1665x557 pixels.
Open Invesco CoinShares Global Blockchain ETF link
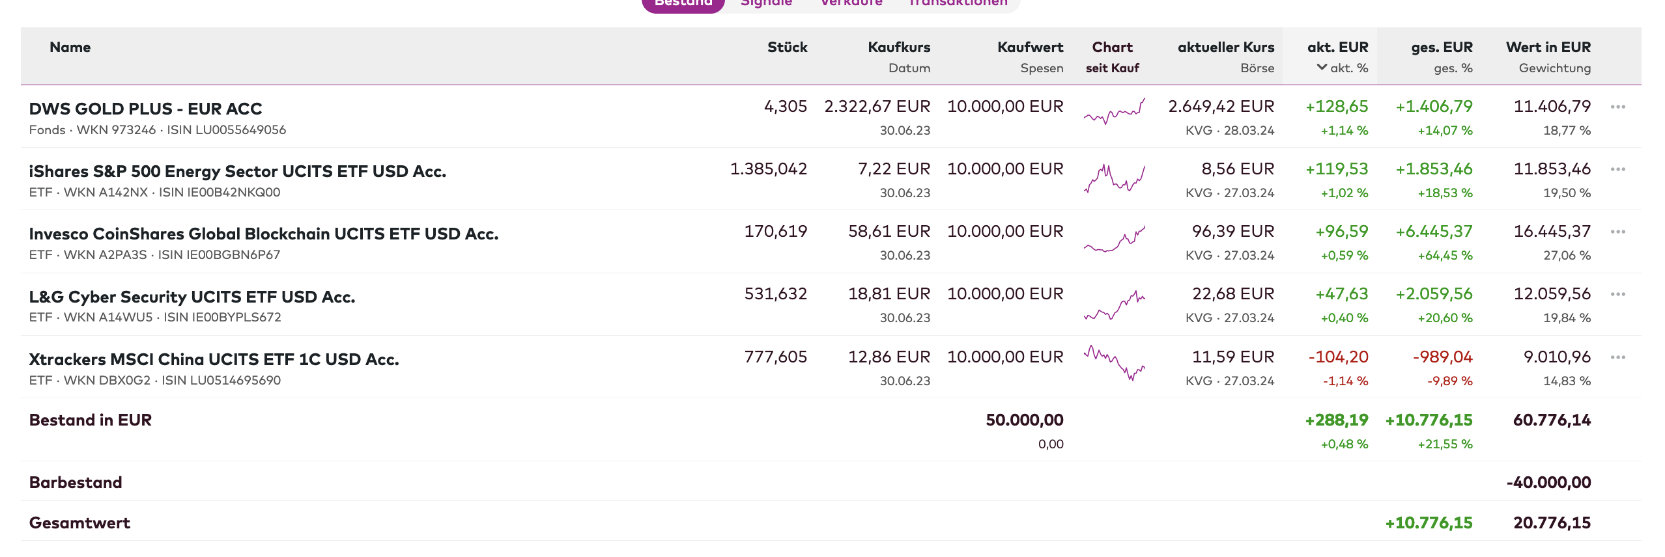(x=263, y=234)
